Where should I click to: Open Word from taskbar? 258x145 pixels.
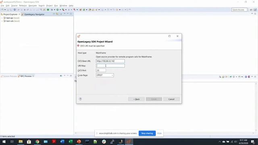62,141
